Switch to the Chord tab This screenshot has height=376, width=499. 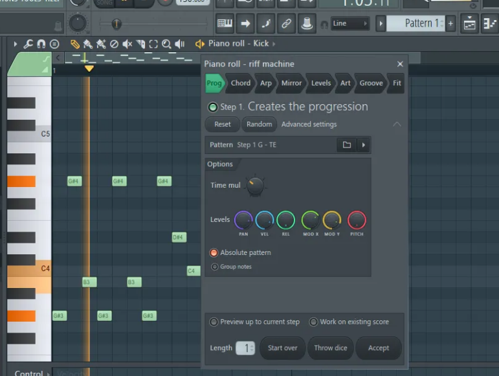click(240, 83)
